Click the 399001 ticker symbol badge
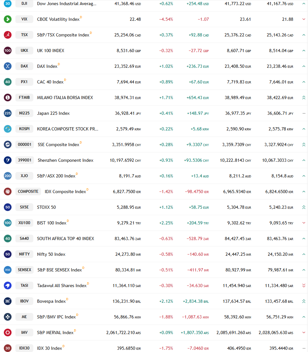Screen dimensions: 308x352 [25, 160]
